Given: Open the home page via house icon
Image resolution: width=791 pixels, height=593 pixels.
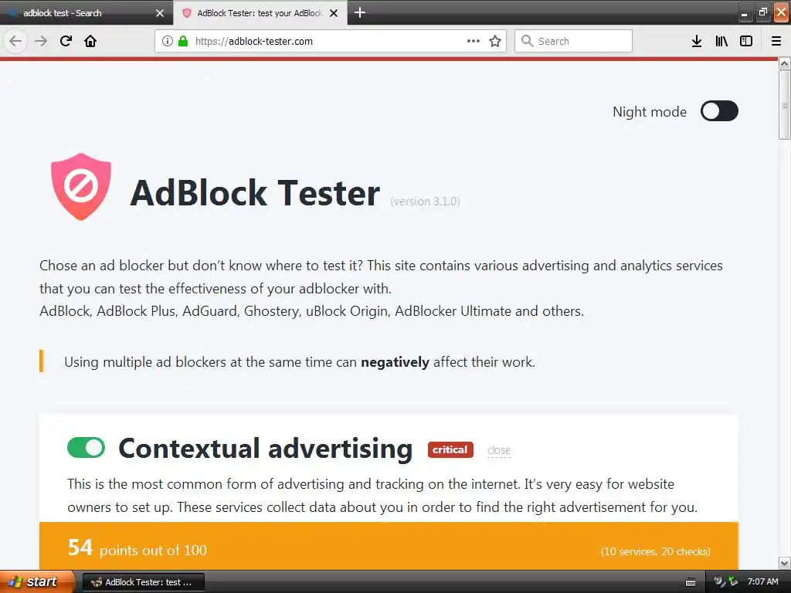Looking at the screenshot, I should click(90, 41).
